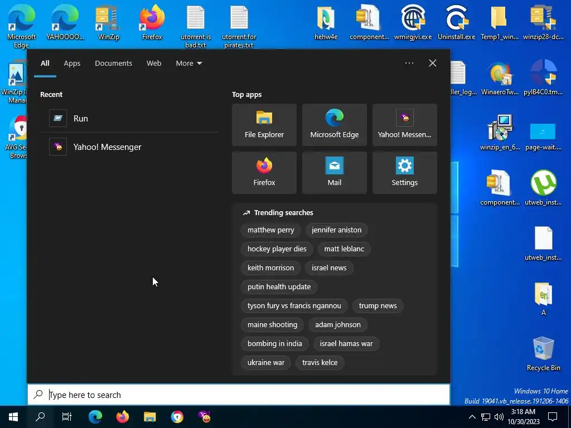The image size is (571, 428).
Task: Search trending topic hockey player dies
Action: coord(277,249)
